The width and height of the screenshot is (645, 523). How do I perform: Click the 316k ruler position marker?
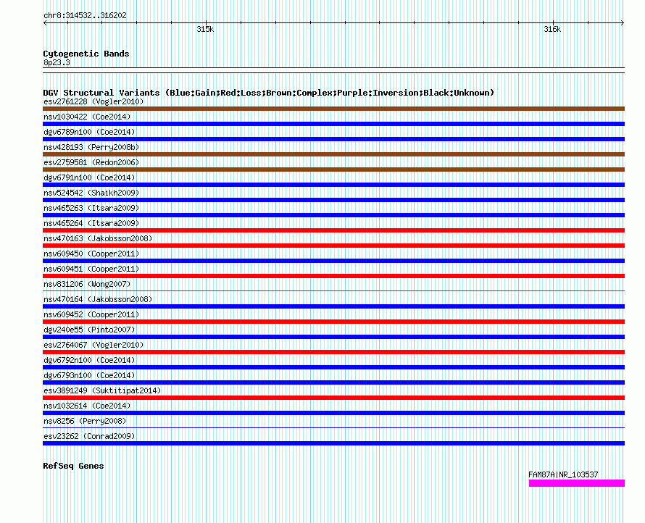(x=552, y=30)
